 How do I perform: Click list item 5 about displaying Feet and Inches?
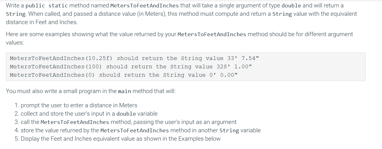tap(118, 139)
